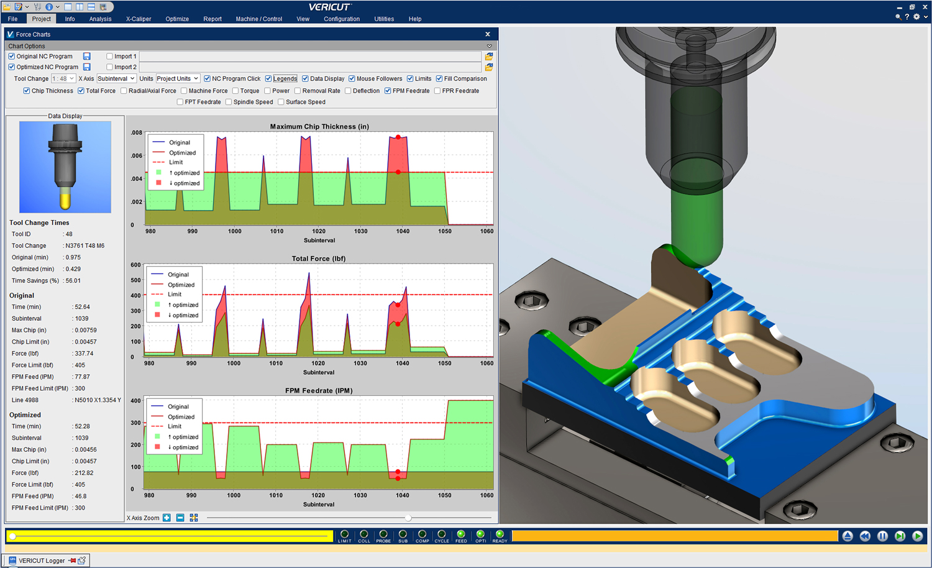
Task: Open the X Axis Zoom in icon
Action: pos(167,518)
